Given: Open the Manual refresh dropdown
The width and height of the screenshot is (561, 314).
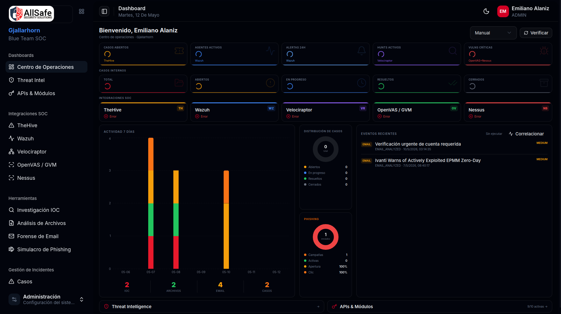Looking at the screenshot, I should pos(493,33).
